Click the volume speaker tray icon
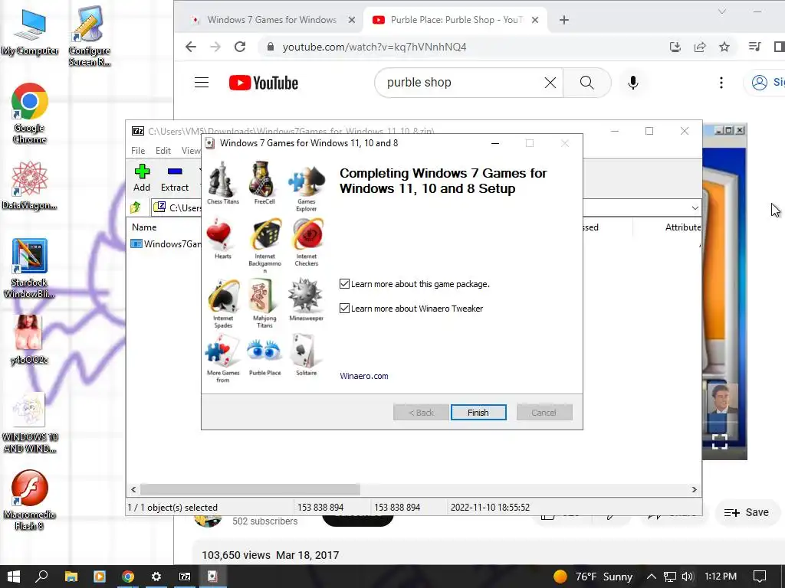This screenshot has width=785, height=588. (688, 577)
